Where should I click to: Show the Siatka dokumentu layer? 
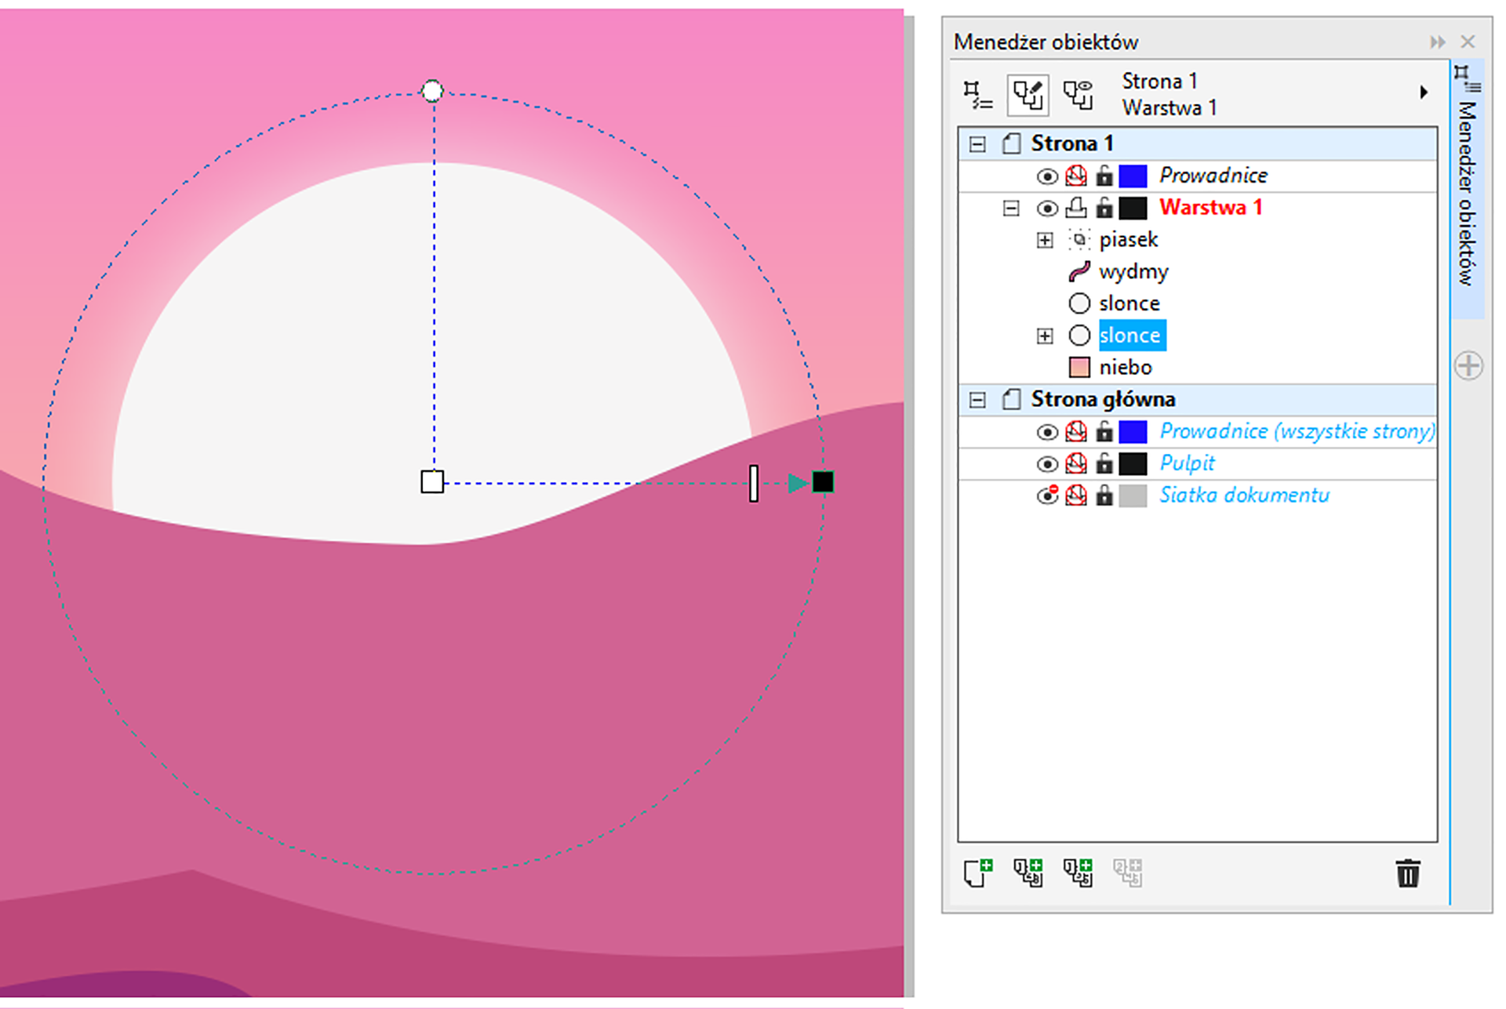tap(1047, 495)
